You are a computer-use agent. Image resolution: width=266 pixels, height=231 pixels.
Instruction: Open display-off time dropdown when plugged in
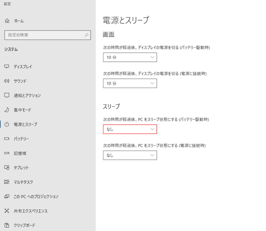(x=130, y=83)
